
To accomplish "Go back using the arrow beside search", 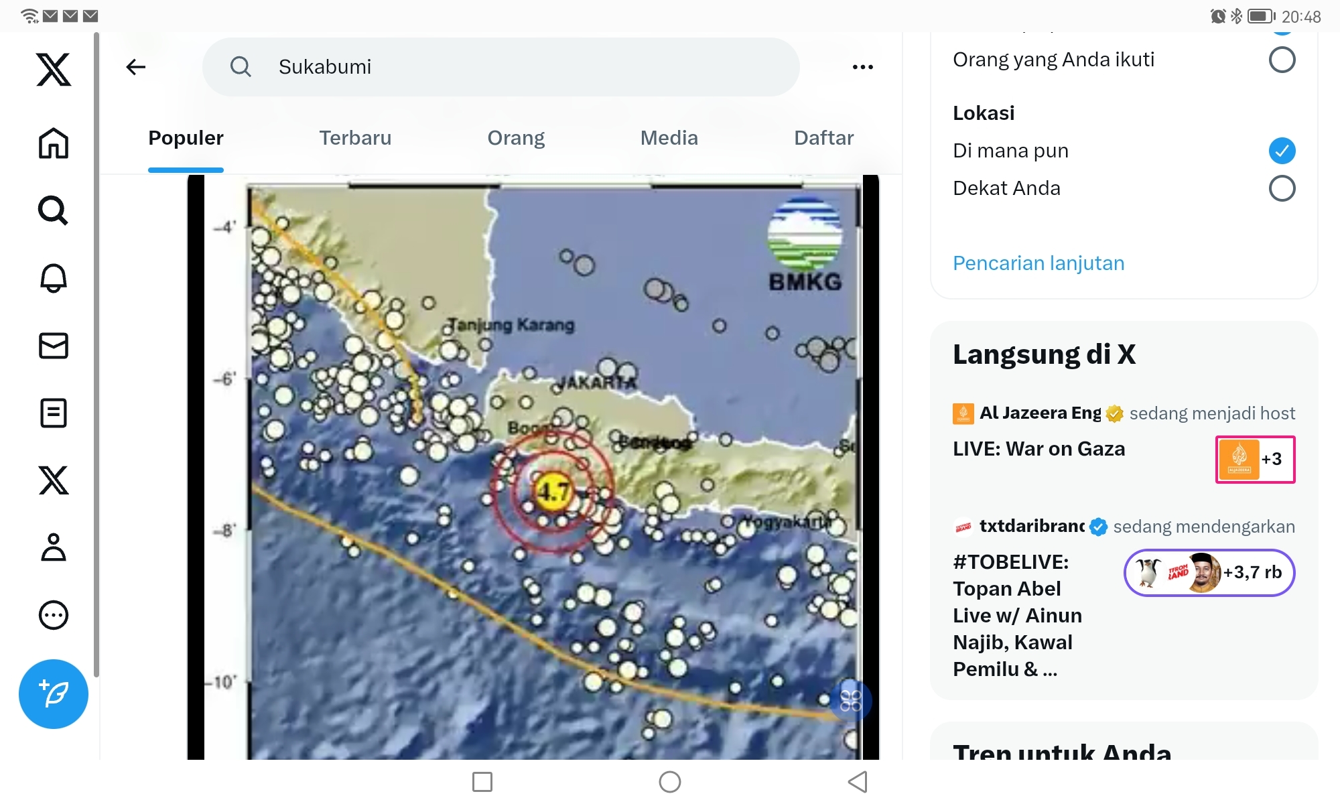I will click(x=136, y=66).
